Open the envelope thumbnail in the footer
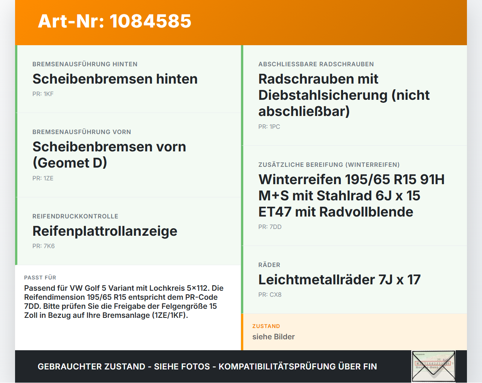The height and width of the screenshot is (383, 482). click(x=434, y=366)
